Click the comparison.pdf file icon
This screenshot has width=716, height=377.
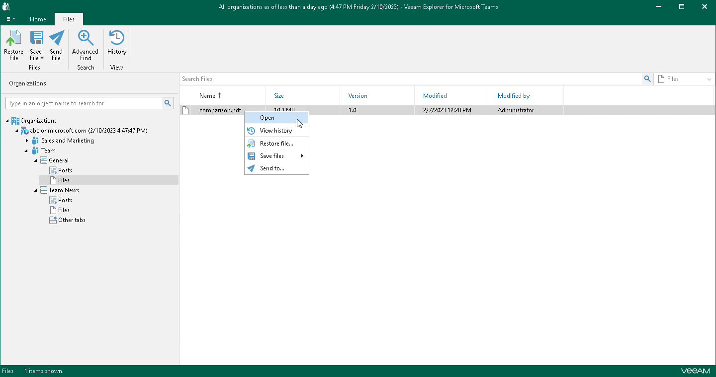pyautogui.click(x=185, y=110)
